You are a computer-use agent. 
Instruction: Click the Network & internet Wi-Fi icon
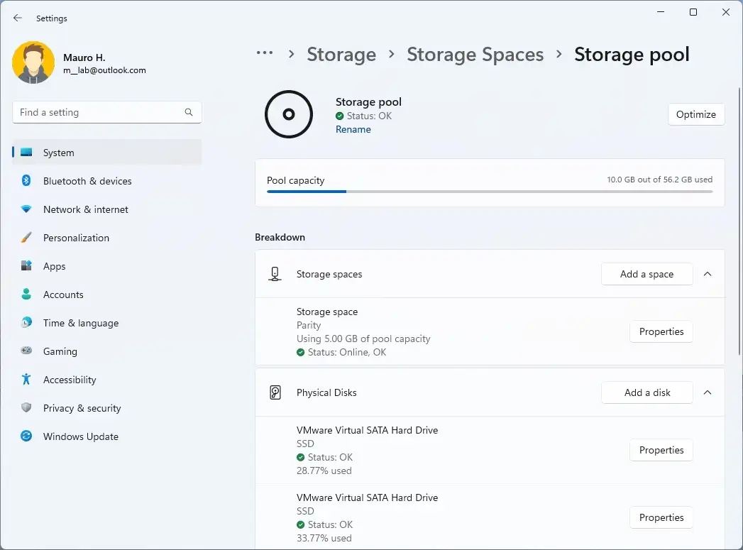pyautogui.click(x=26, y=209)
